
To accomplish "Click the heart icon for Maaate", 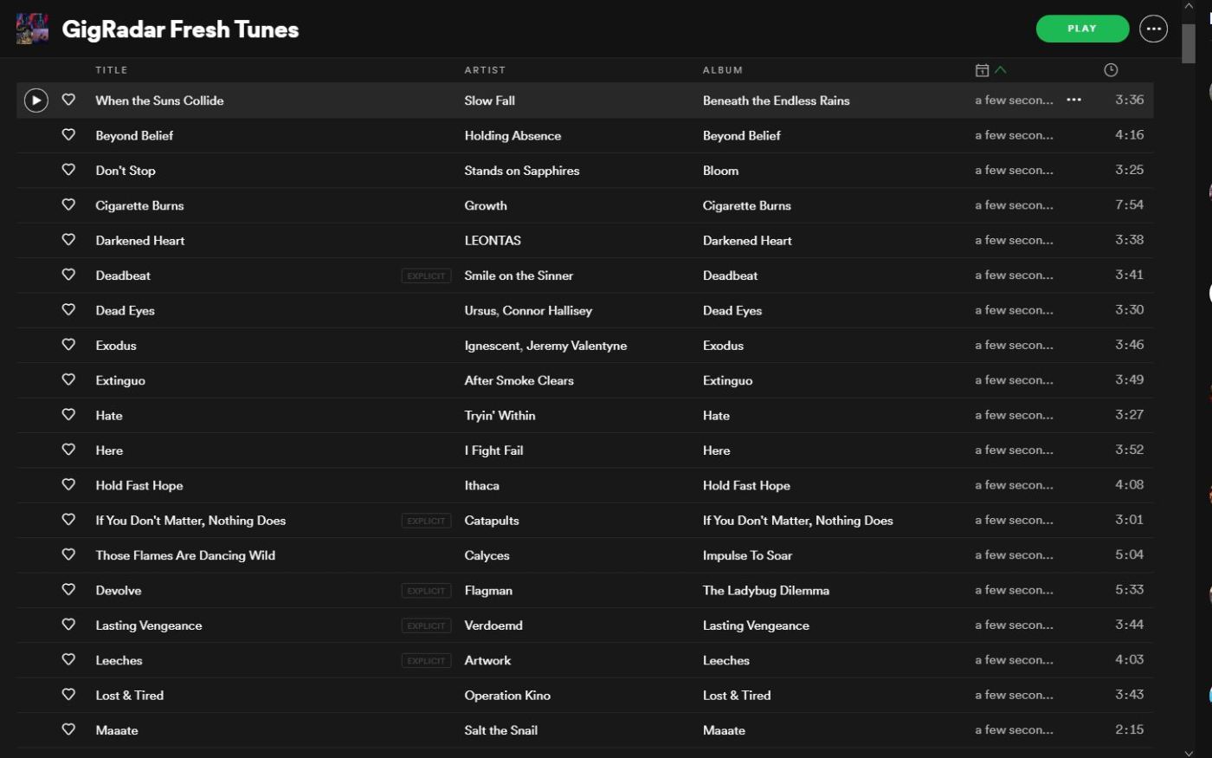I will (68, 729).
